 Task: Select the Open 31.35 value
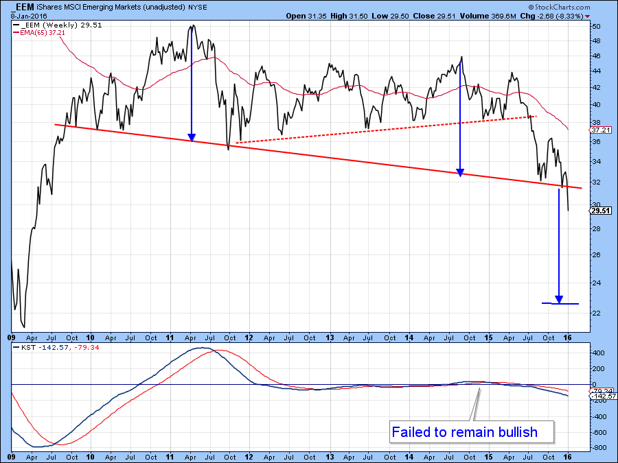click(306, 16)
